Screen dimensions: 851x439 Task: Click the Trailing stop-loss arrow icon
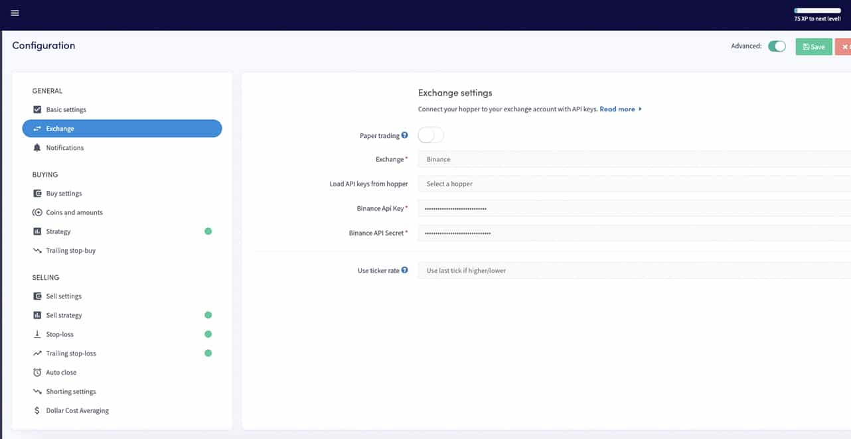point(37,353)
